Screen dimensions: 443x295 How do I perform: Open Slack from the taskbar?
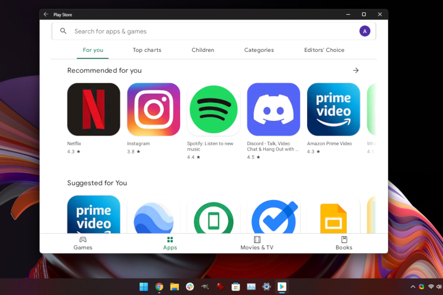190,287
